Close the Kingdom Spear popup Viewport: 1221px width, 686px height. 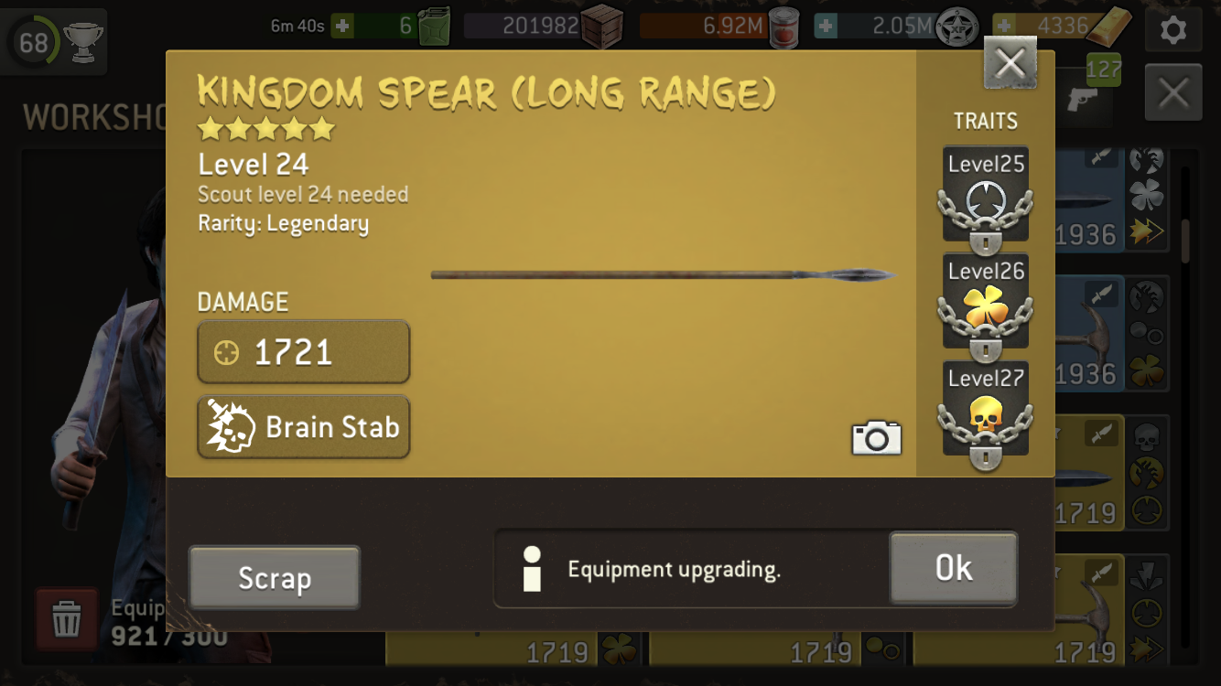(1010, 63)
